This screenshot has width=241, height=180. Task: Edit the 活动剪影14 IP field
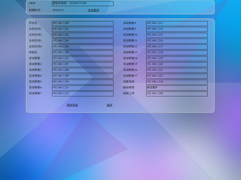pos(177,58)
